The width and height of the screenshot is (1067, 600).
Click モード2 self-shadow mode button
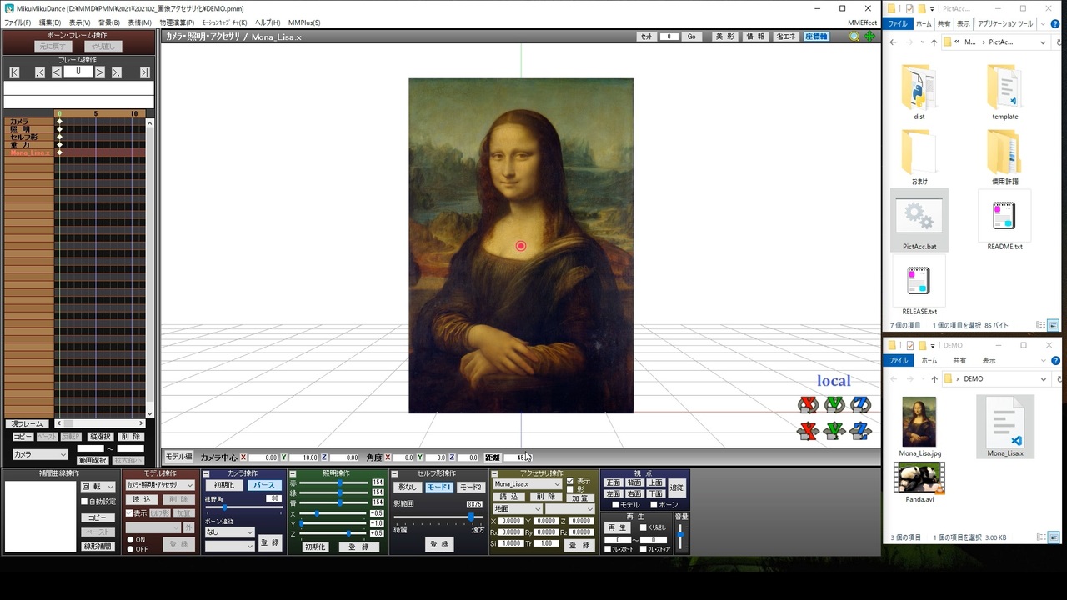pyautogui.click(x=470, y=487)
